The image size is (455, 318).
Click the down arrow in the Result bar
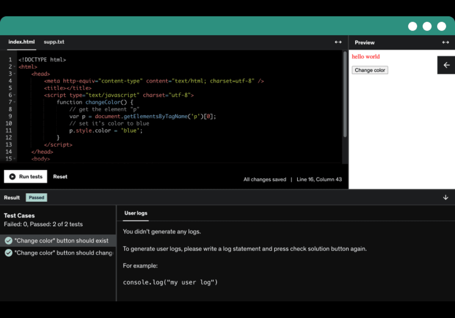click(x=445, y=197)
